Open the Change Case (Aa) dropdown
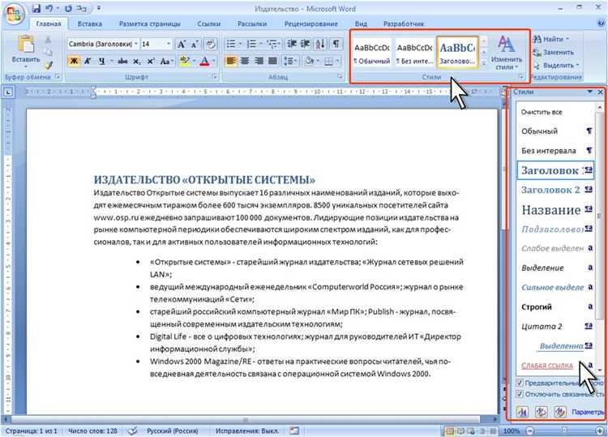 [167, 62]
